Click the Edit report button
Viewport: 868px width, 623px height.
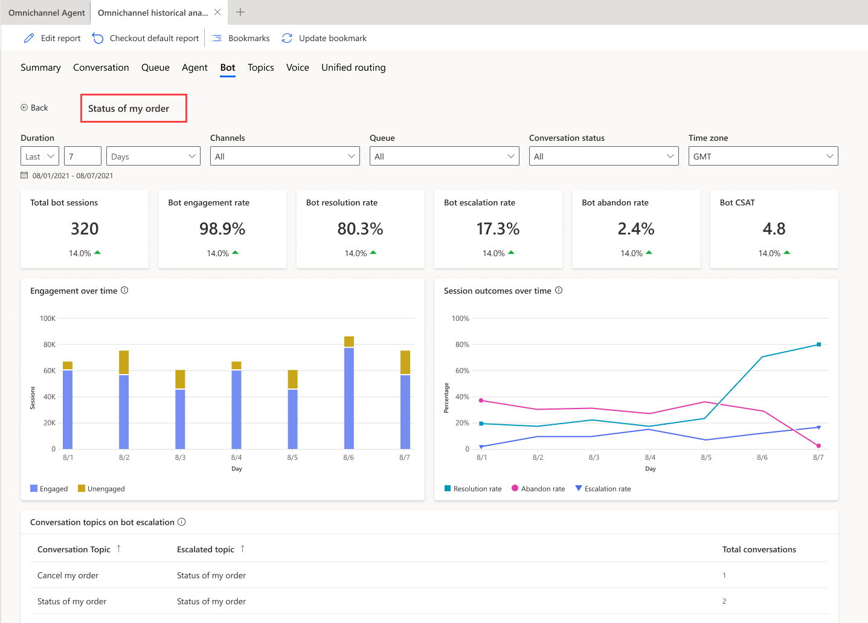point(52,38)
